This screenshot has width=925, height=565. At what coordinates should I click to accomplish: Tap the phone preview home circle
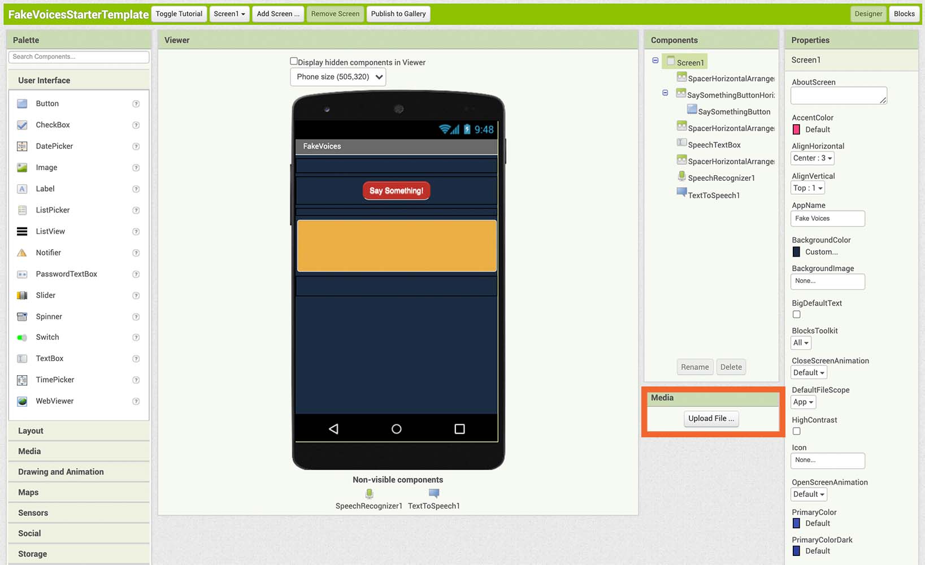click(x=397, y=429)
